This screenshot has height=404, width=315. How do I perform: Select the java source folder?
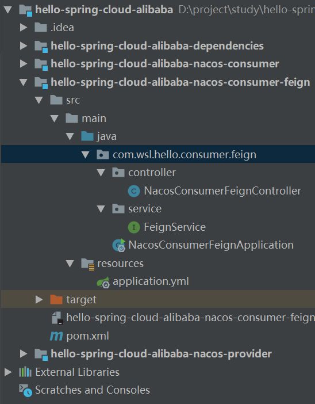[106, 136]
